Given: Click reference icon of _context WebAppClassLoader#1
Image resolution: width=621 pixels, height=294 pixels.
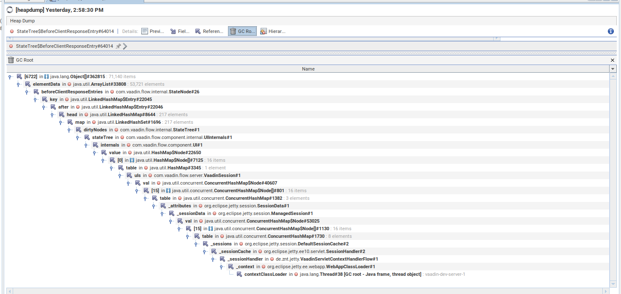Looking at the screenshot, I should (231, 267).
